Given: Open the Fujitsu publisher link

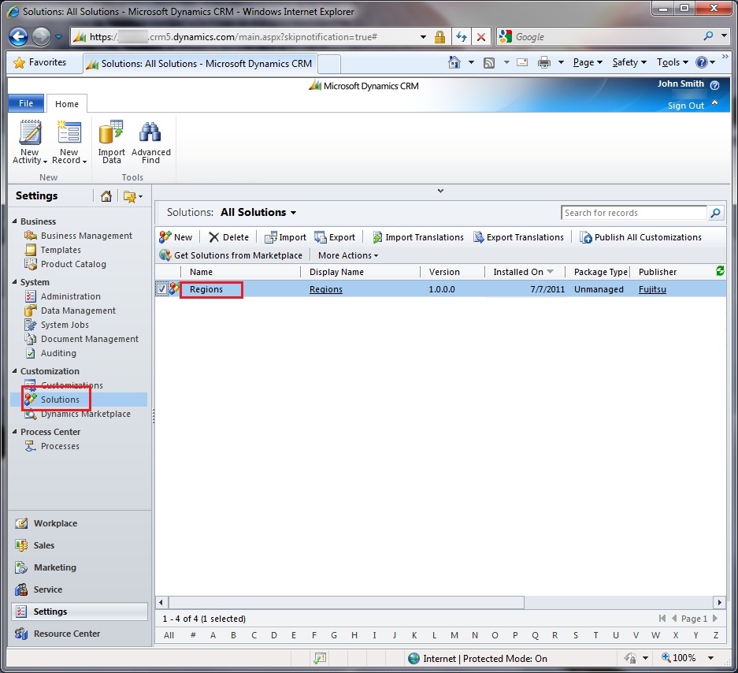Looking at the screenshot, I should 652,289.
